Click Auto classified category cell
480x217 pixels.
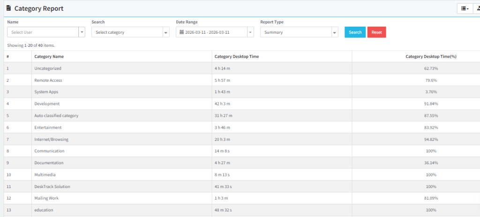tap(56, 116)
